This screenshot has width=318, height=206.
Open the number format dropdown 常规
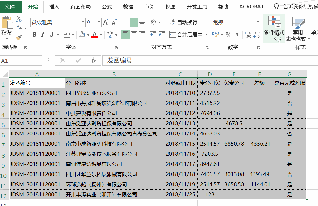258,22
